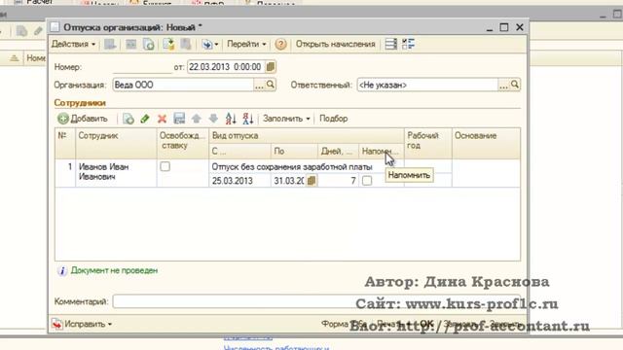Viewport: 623px width, 350px height.
Task: Click the finish editing save icon
Action: tap(179, 119)
